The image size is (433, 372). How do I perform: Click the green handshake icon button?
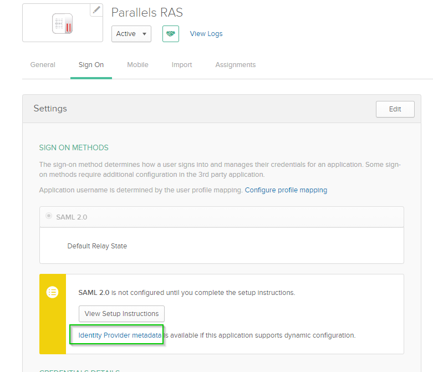click(170, 34)
